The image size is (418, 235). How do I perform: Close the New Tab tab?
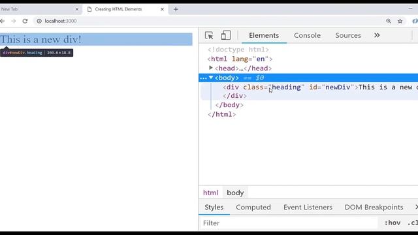[77, 9]
